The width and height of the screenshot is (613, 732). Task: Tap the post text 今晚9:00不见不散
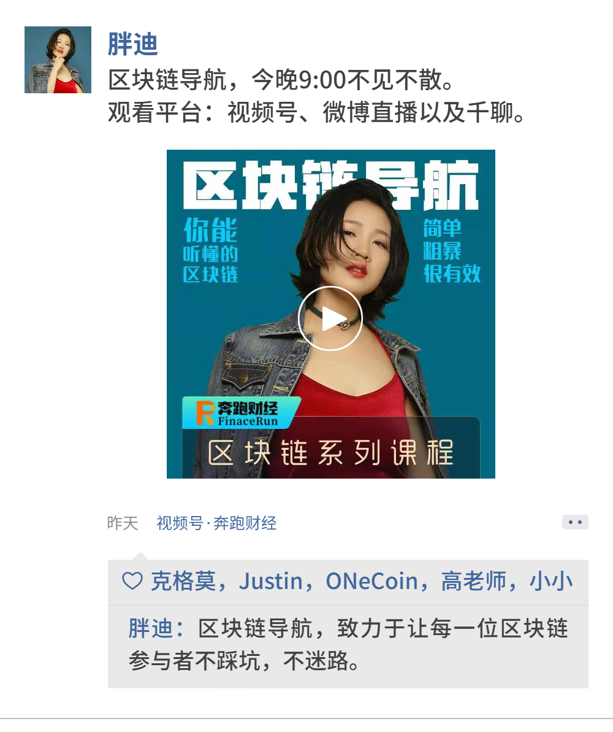pos(352,80)
